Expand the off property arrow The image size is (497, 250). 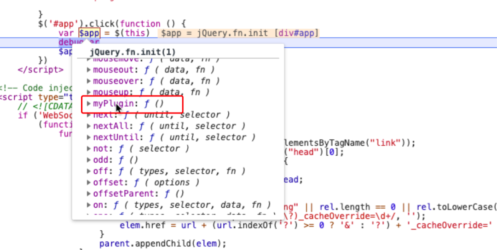pyautogui.click(x=89, y=171)
